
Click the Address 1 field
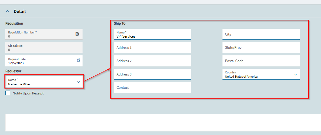pos(153,48)
